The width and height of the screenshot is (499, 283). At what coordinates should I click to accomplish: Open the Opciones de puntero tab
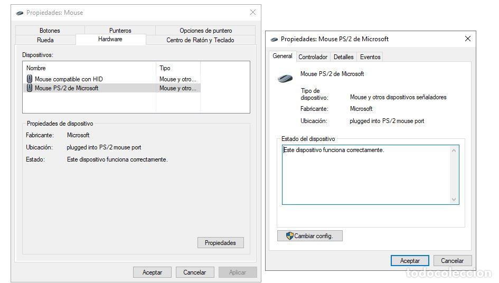(x=205, y=30)
